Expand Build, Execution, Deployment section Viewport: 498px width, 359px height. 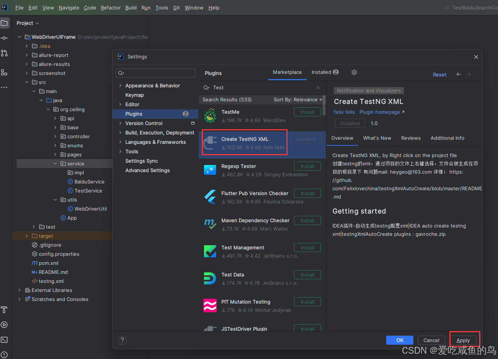[120, 133]
